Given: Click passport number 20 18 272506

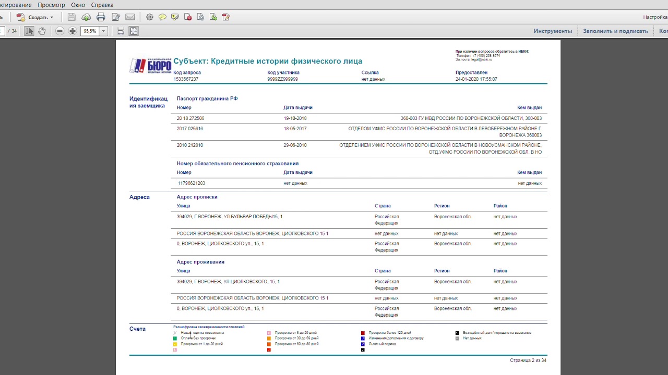Looking at the screenshot, I should 190,118.
